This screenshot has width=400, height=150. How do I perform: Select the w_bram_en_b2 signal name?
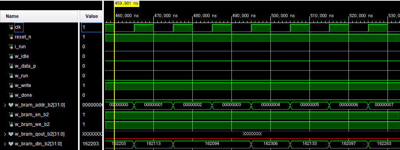click(32, 115)
